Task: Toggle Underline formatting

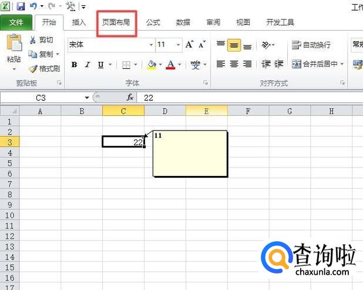Action: pos(100,65)
